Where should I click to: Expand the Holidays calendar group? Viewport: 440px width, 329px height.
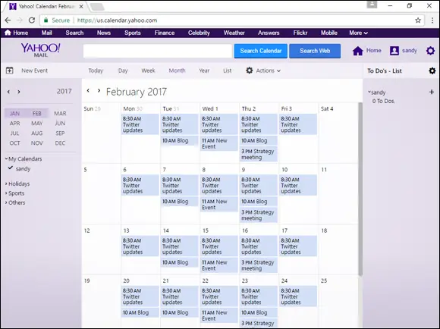pos(17,183)
